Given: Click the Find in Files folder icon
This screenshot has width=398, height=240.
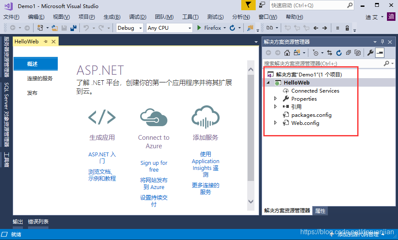Looking at the screenshot, I should pos(250,28).
